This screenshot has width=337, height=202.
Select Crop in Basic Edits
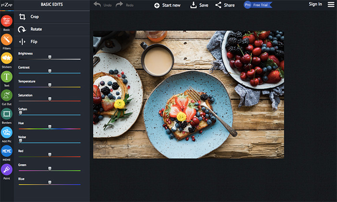click(x=35, y=17)
